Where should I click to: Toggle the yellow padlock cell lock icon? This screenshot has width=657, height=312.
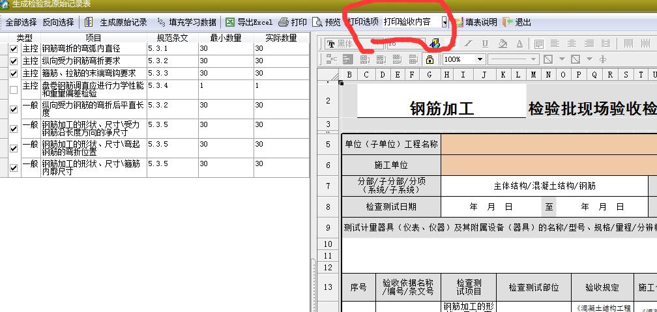429,59
